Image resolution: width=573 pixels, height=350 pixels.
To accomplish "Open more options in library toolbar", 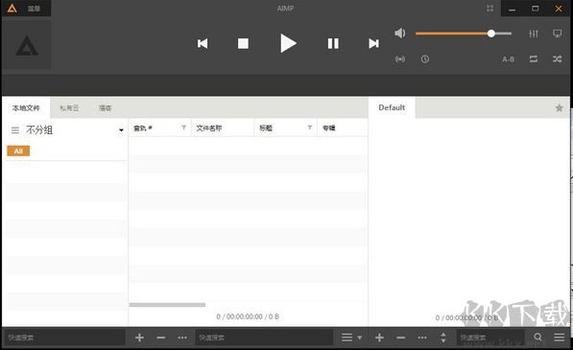I will coord(182,338).
